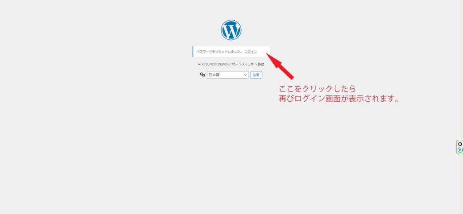
Task: Click the 日本語 text in language selector
Action: click(x=214, y=75)
